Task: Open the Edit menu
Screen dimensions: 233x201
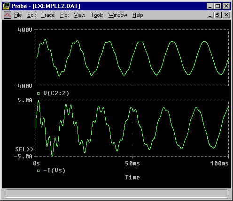Action: (x=31, y=15)
